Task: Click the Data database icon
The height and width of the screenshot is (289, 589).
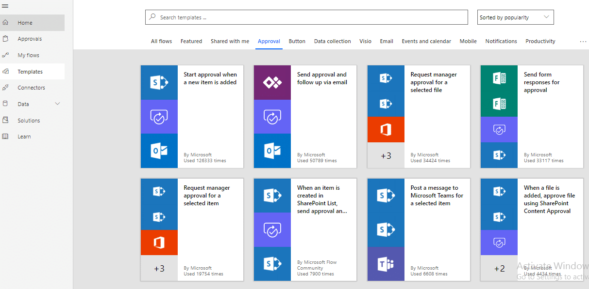Action: pos(5,104)
